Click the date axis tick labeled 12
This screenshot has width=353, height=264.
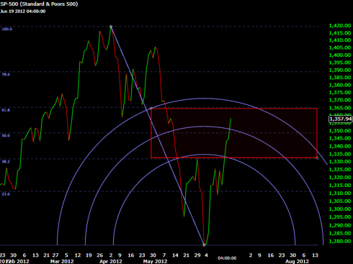pyautogui.click(x=78, y=255)
